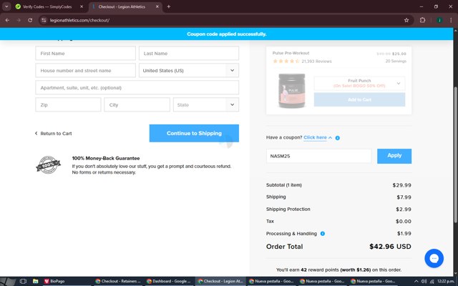The width and height of the screenshot is (458, 286).
Task: Reload the checkout page
Action: (x=30, y=20)
